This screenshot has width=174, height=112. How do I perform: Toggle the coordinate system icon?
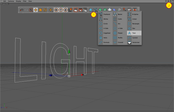[x=70, y=10]
